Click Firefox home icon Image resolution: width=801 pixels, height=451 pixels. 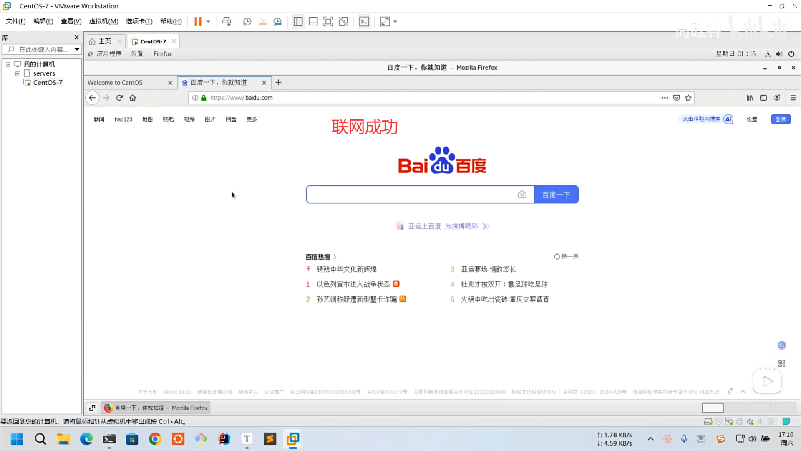tap(133, 98)
